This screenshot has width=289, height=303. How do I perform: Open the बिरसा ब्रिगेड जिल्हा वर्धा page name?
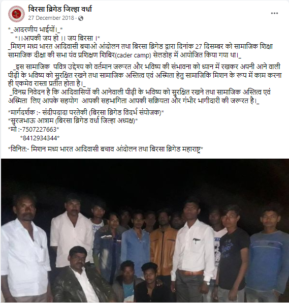tap(60, 9)
